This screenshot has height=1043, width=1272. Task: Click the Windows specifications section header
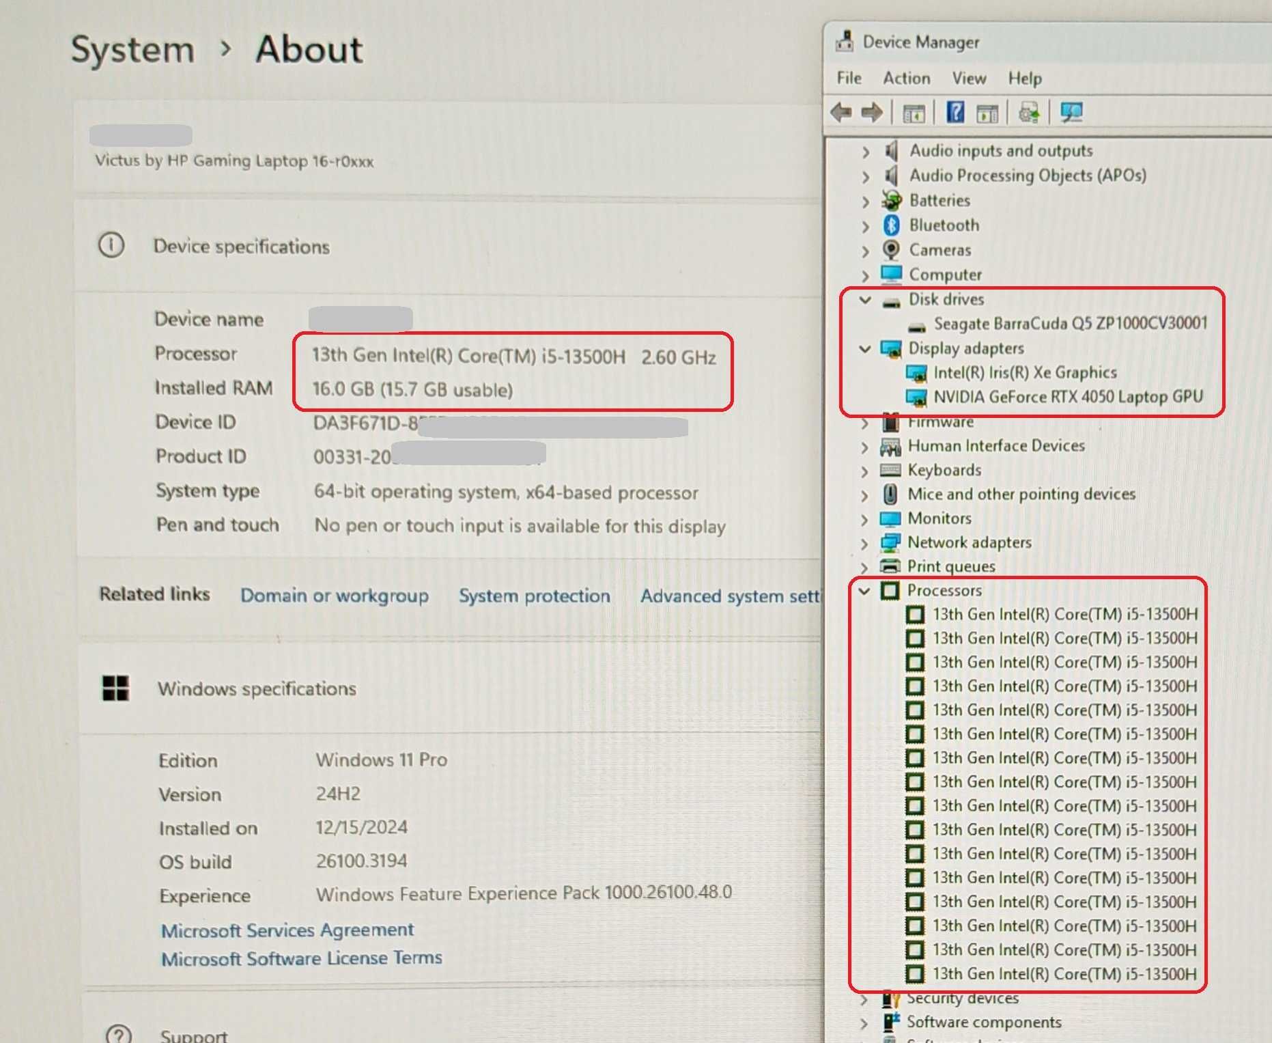(x=257, y=689)
